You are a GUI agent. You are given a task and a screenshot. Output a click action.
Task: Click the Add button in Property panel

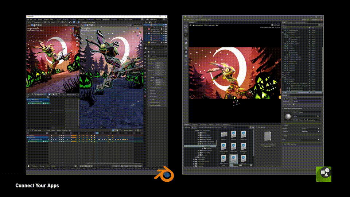tap(286, 99)
